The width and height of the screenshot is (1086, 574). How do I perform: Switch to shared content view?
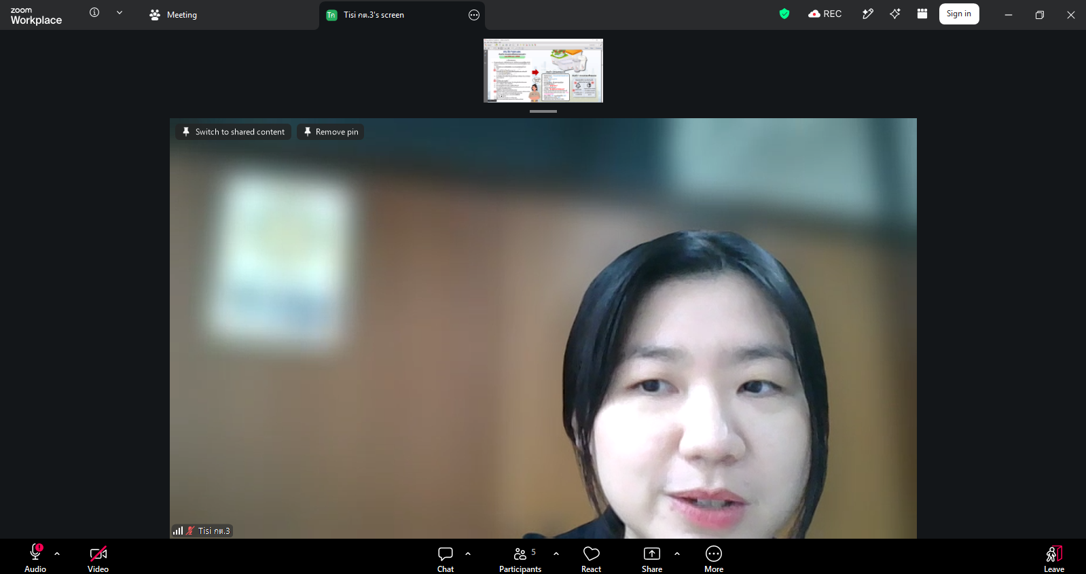tap(234, 132)
